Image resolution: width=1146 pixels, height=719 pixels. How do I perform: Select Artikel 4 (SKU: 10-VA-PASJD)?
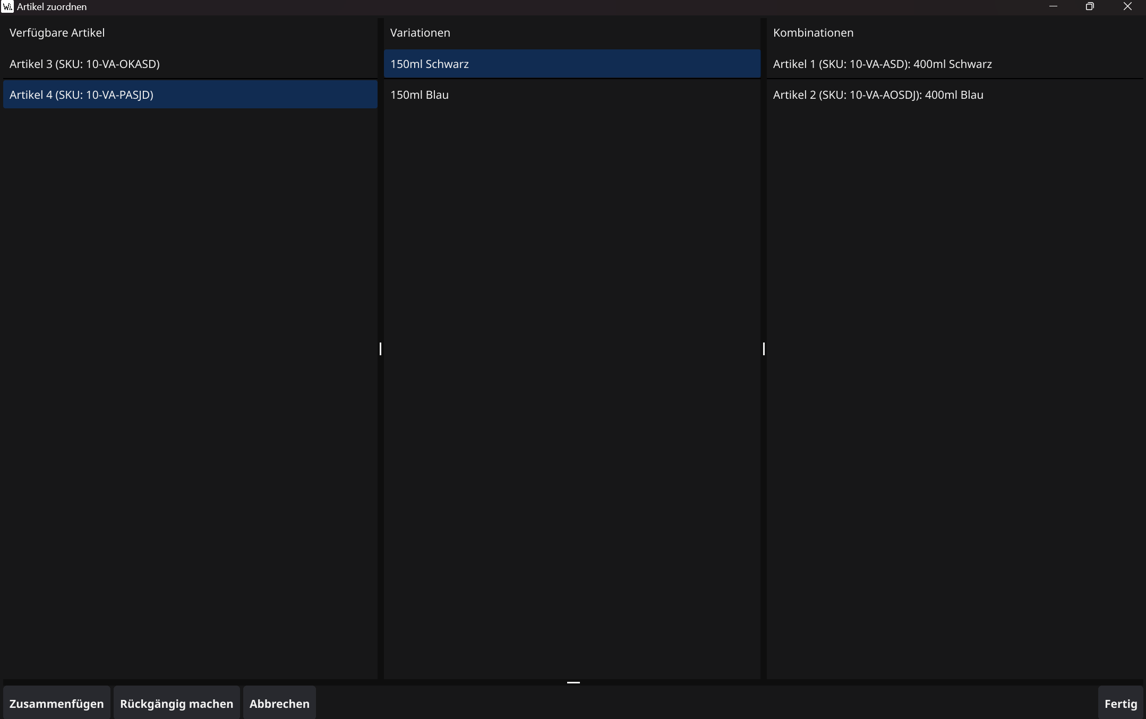pyautogui.click(x=190, y=95)
